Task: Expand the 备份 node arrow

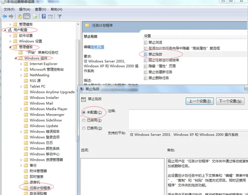Action: point(21,165)
